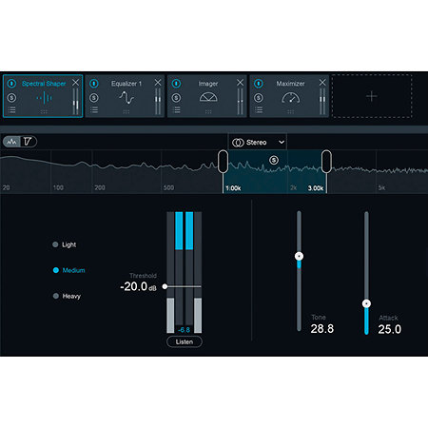
Task: Click the 1.00k frequency label
Action: tap(233, 188)
